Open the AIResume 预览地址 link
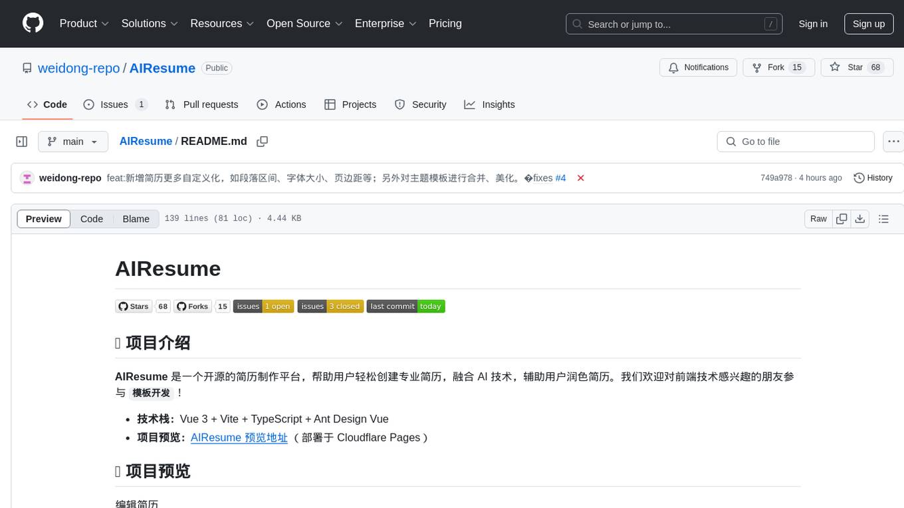The image size is (904, 508). 239,438
